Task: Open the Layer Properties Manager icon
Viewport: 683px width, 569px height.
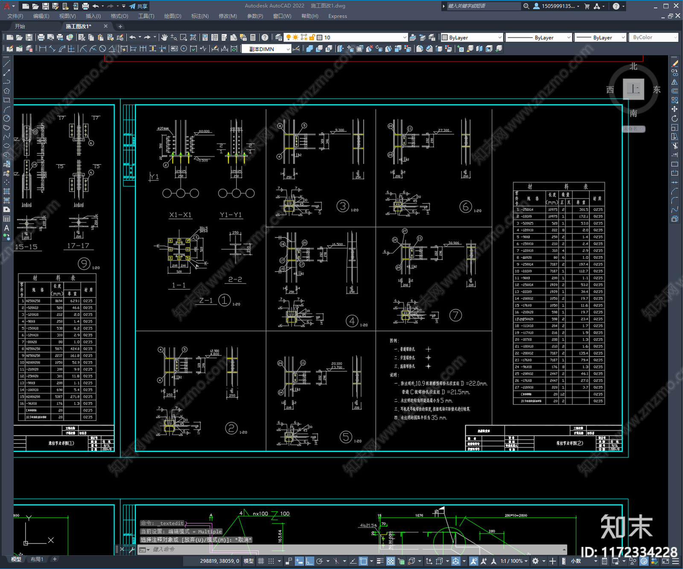Action: tap(279, 38)
